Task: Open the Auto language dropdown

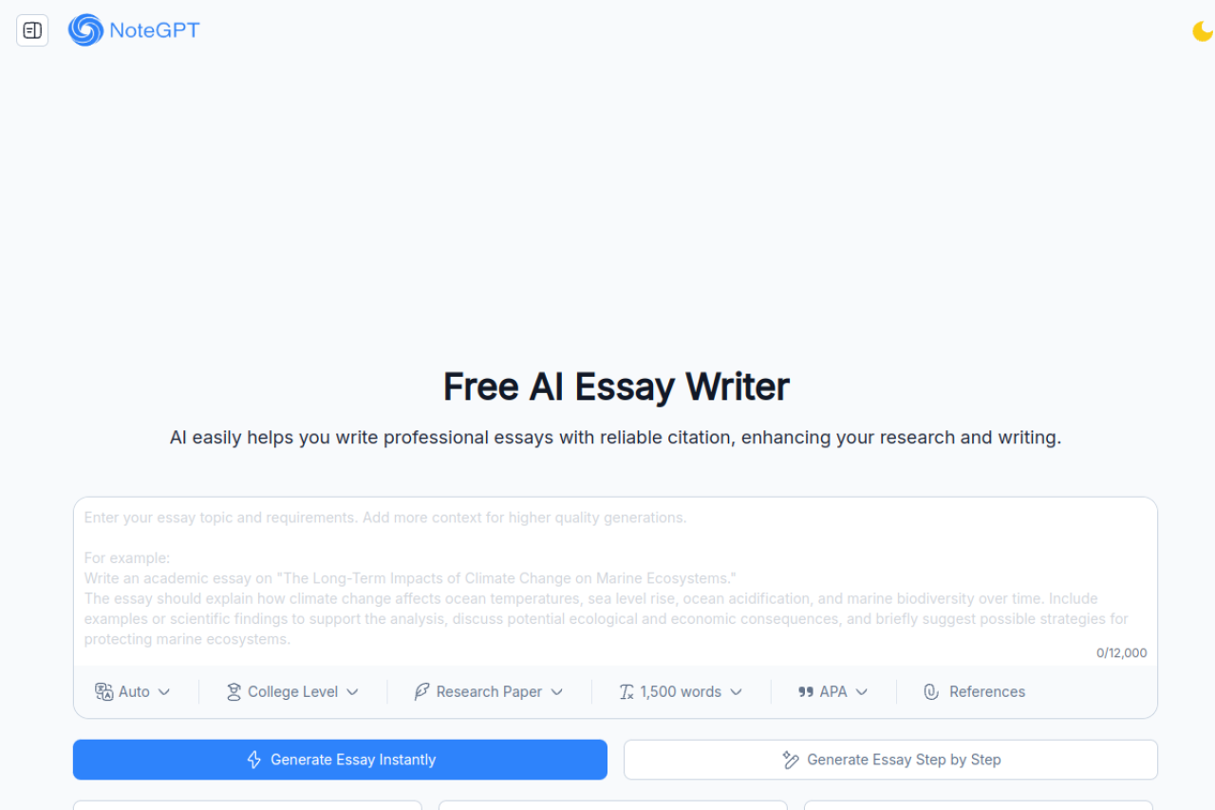Action: [x=134, y=691]
